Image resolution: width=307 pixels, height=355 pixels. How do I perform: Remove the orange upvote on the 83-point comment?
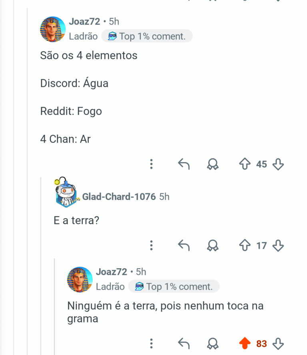pyautogui.click(x=245, y=343)
